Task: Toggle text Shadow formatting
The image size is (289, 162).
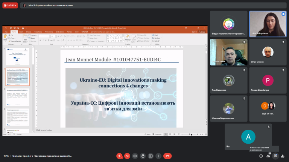Action: (x=49, y=40)
